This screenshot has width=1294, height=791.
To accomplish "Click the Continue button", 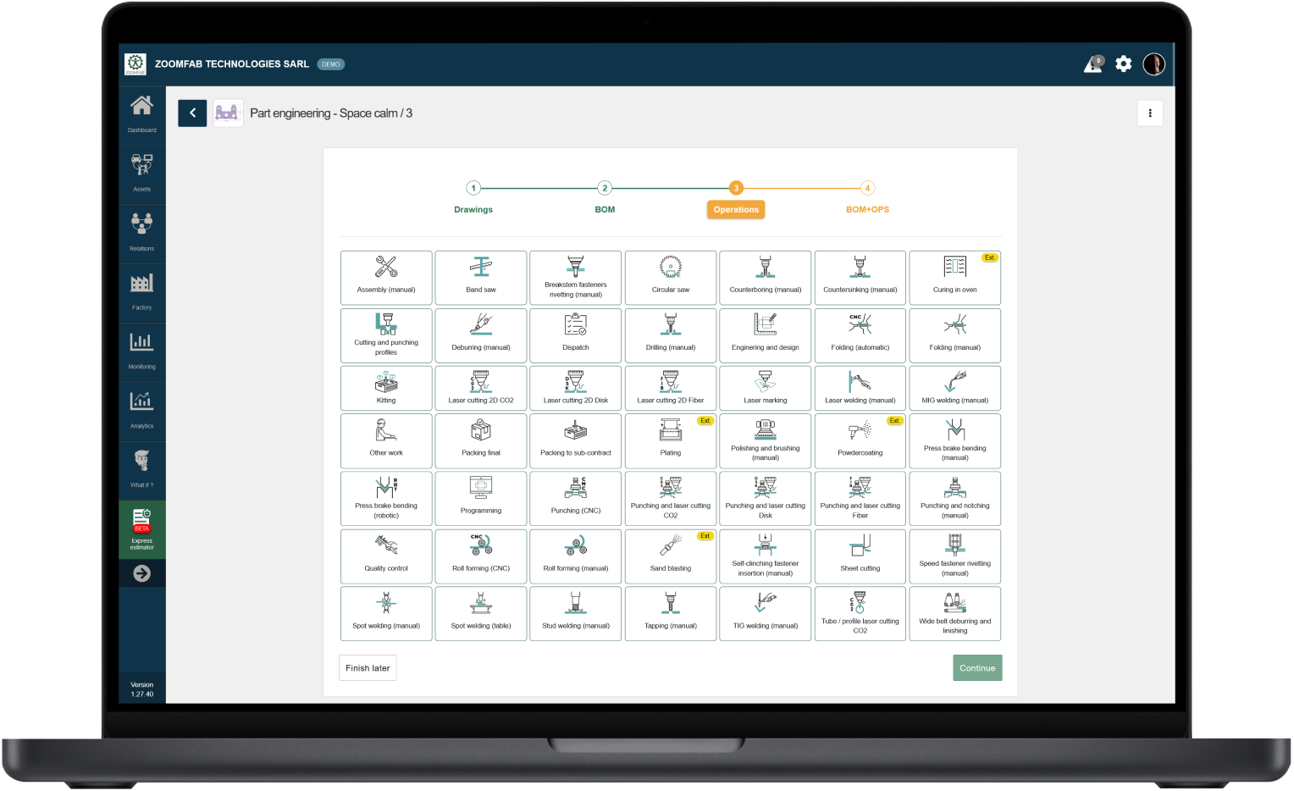I will pos(976,667).
